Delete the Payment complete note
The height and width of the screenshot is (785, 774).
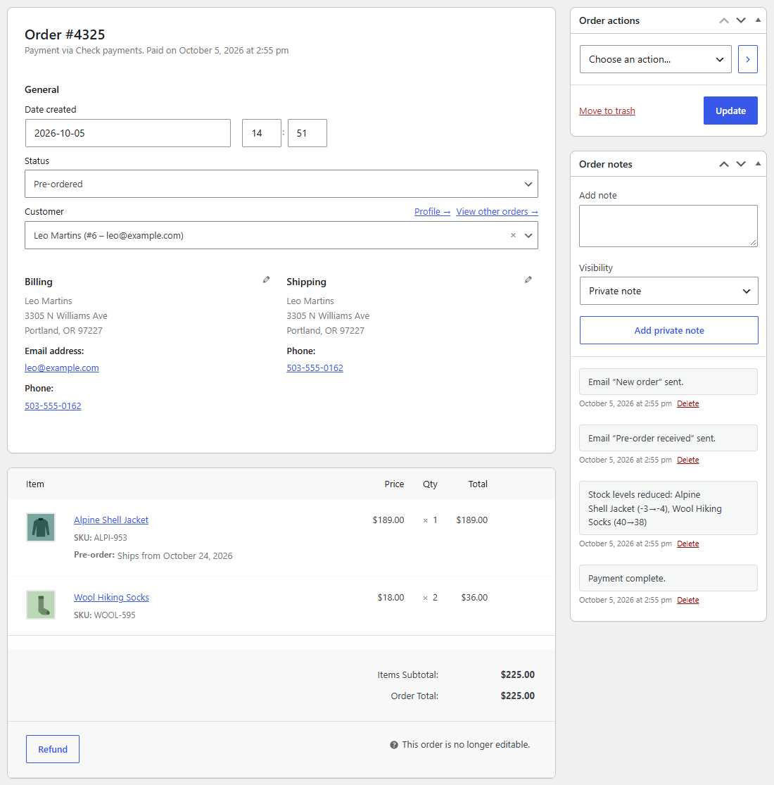[x=688, y=601]
